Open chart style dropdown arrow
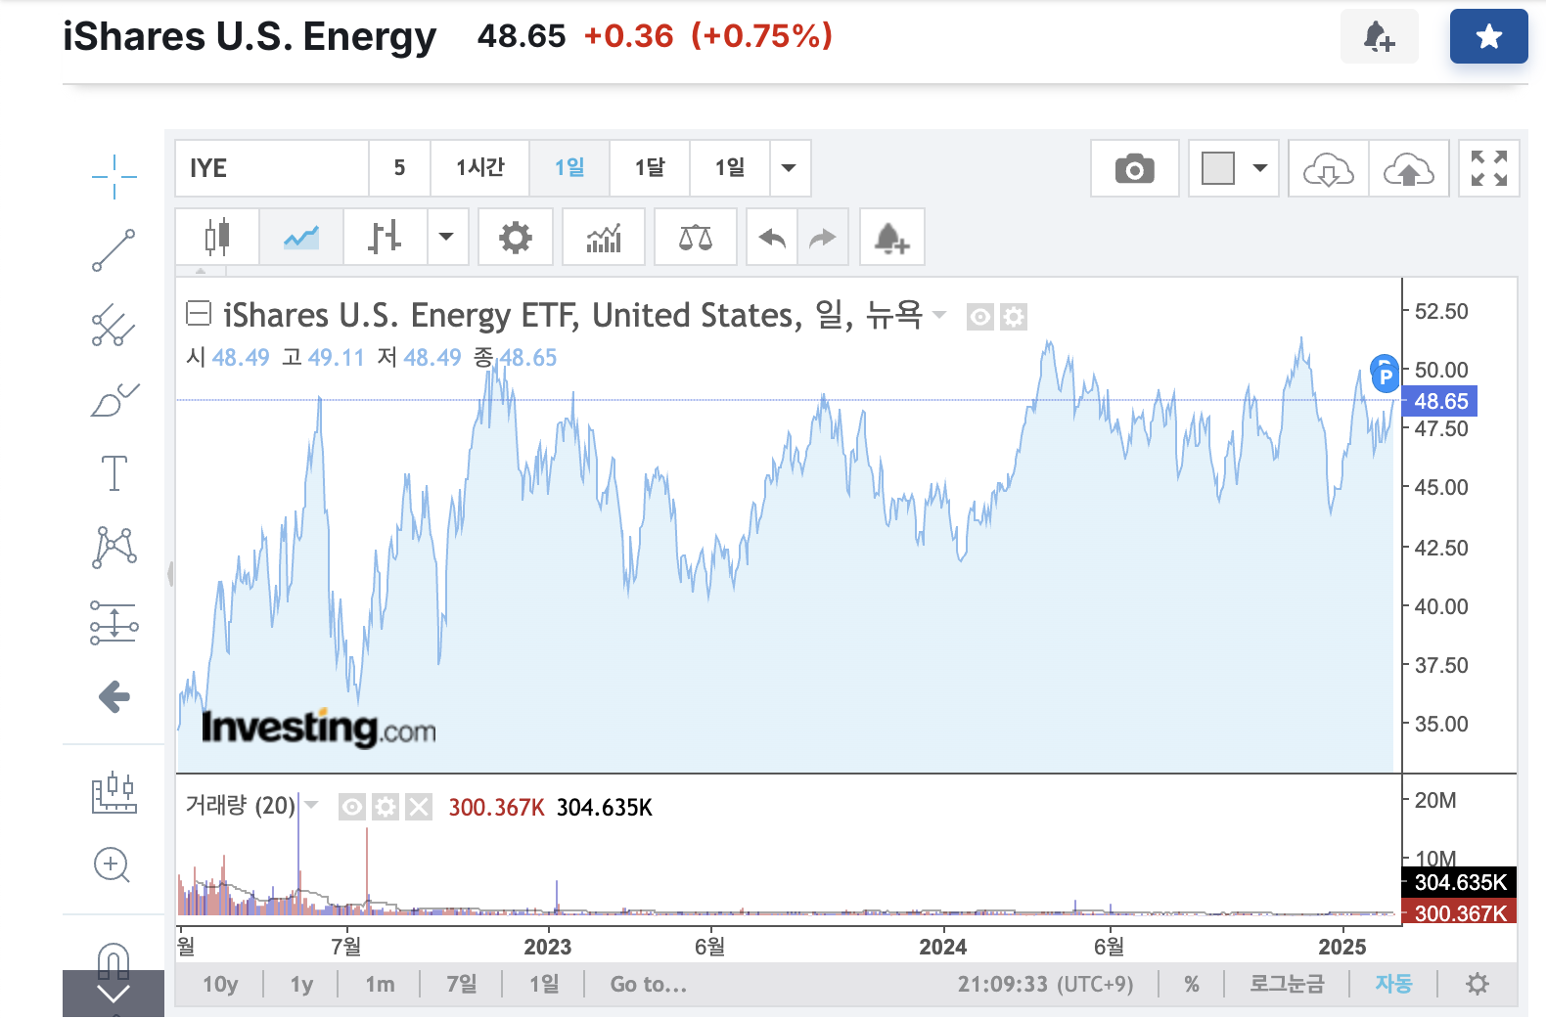 [x=446, y=237]
